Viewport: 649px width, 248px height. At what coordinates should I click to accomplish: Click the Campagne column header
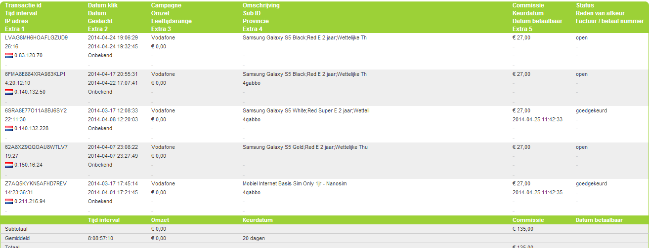tap(166, 5)
